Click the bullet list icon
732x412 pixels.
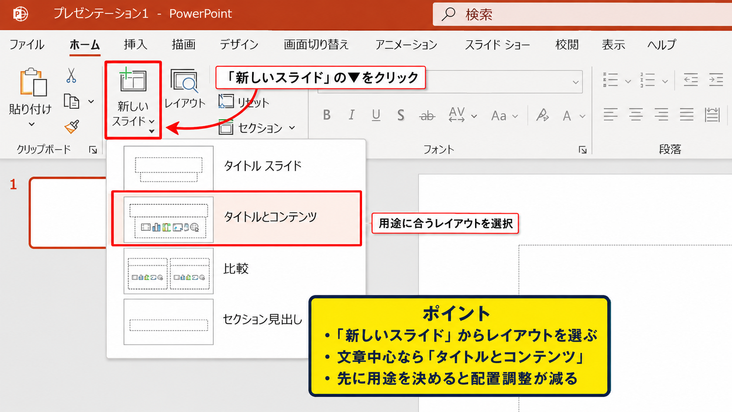click(611, 80)
